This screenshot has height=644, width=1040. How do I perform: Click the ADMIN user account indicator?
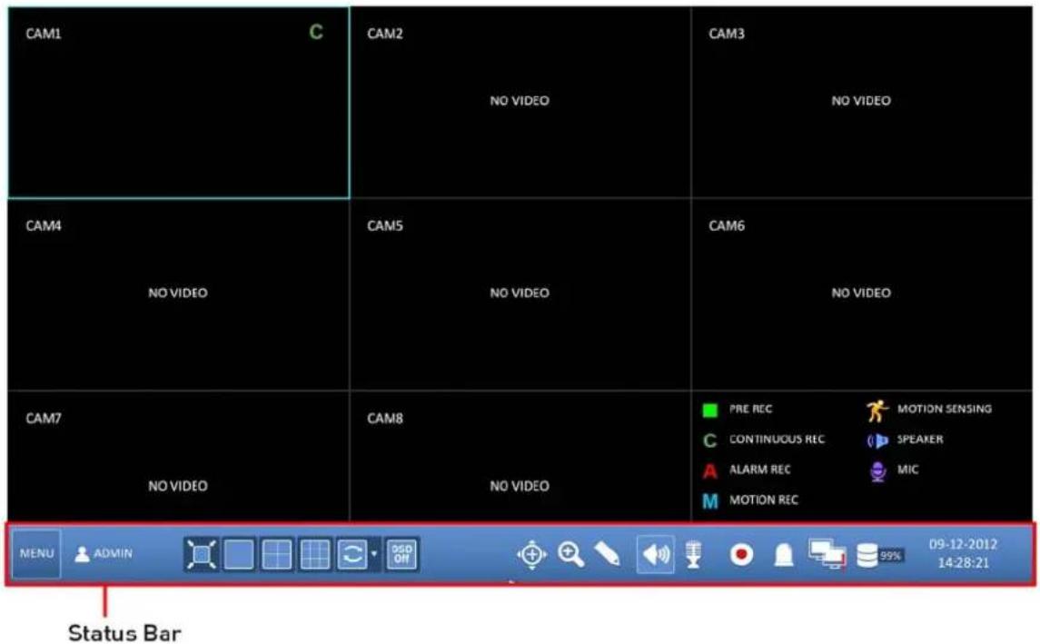[x=104, y=554]
